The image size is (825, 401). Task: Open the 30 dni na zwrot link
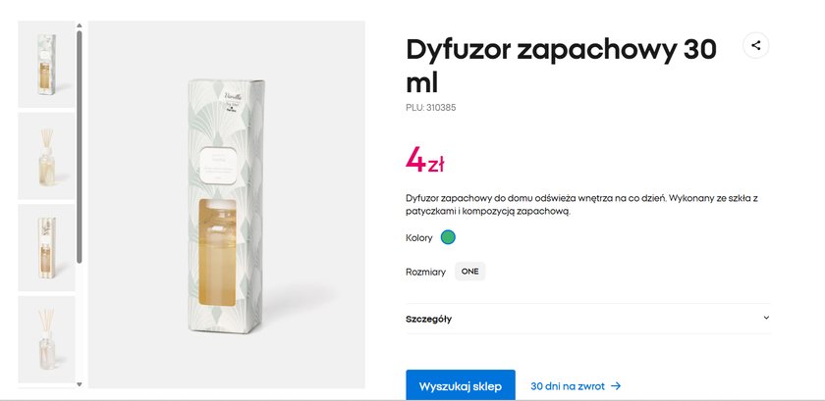(x=568, y=386)
